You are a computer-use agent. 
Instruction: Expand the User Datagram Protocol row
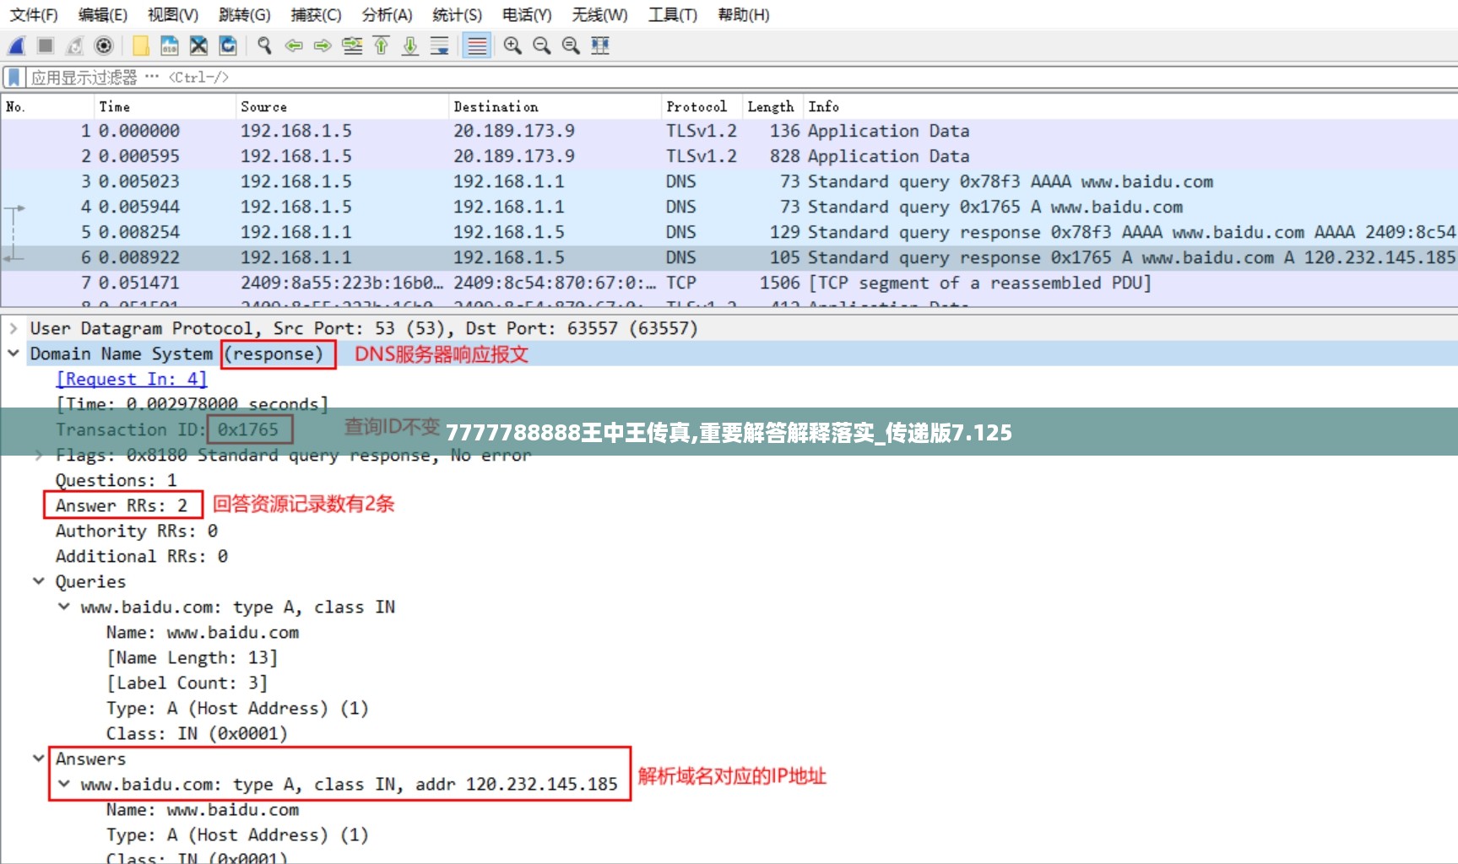[x=14, y=328]
